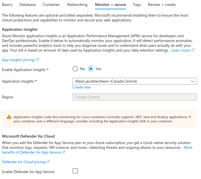Open the App Insights pricing link

pyautogui.click(x=18, y=60)
